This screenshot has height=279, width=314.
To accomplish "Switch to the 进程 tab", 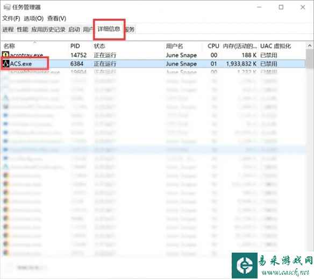I will click(8, 30).
